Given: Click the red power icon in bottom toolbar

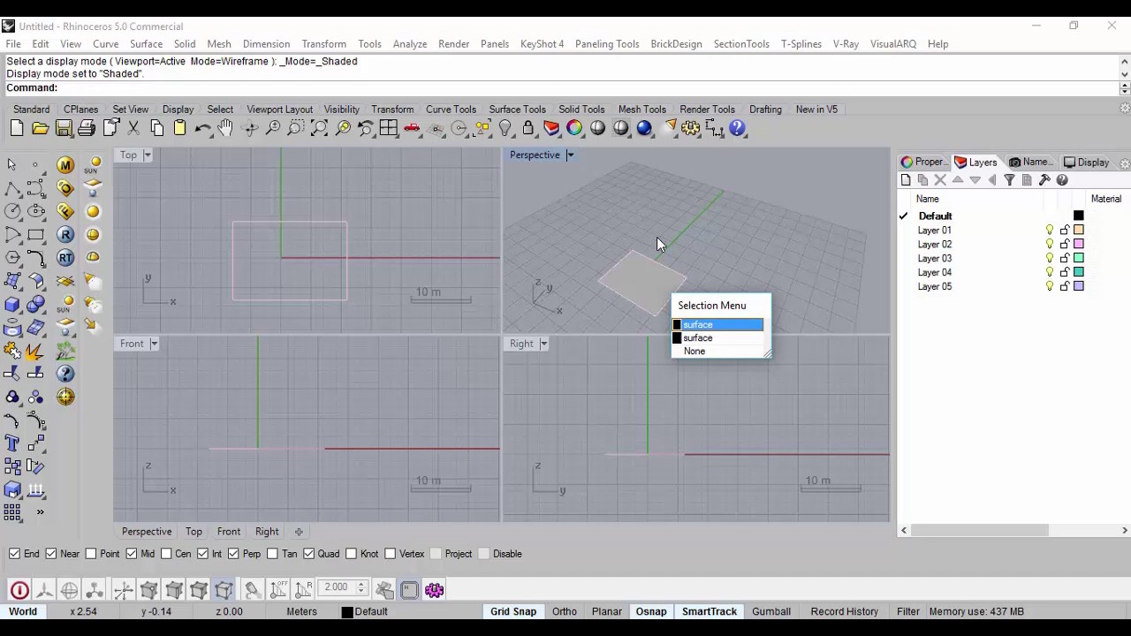Looking at the screenshot, I should click(19, 590).
